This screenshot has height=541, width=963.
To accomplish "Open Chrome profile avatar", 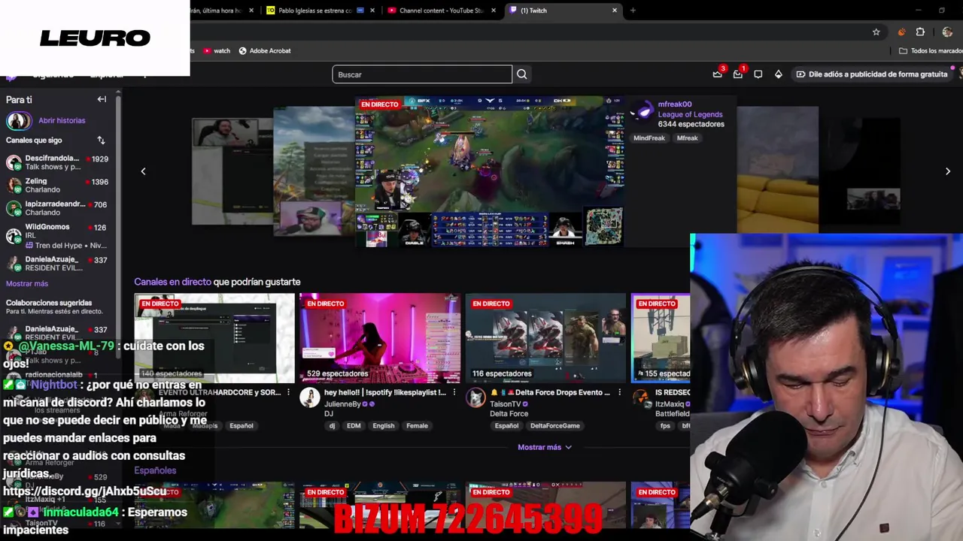I will pyautogui.click(x=947, y=32).
